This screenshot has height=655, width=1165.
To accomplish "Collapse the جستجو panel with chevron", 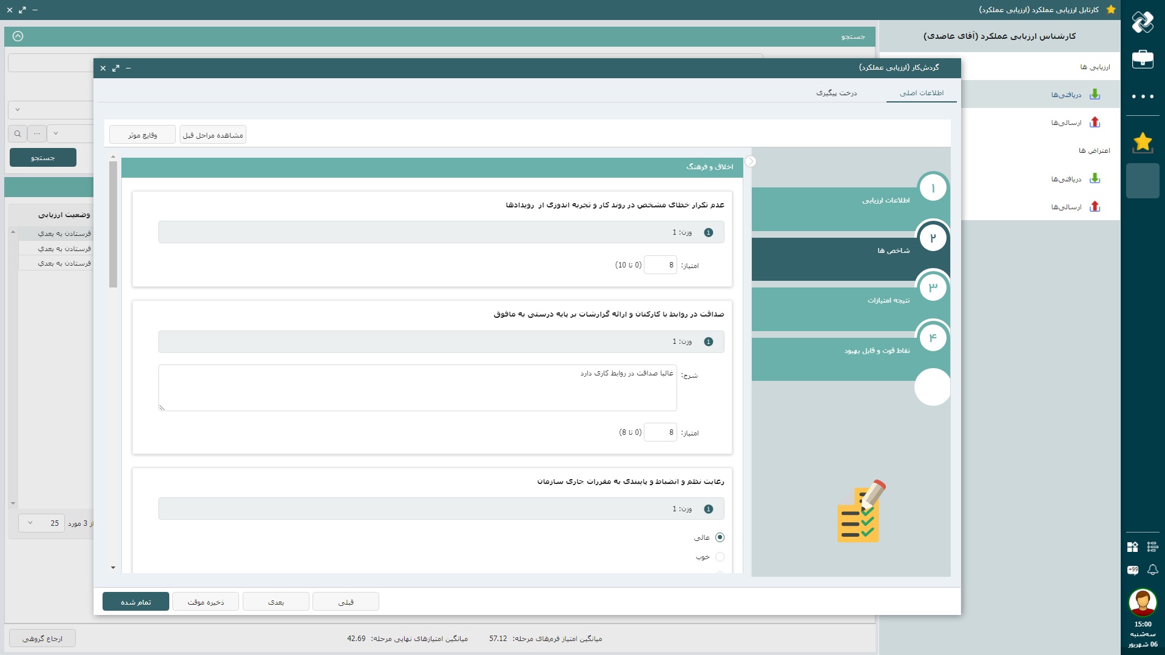I will pos(18,36).
